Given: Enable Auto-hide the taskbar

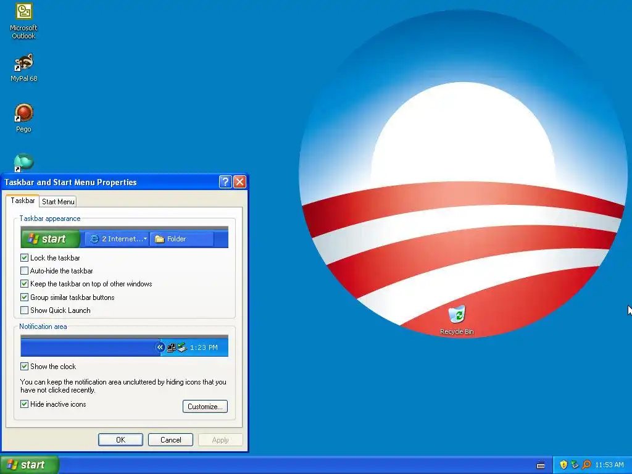Looking at the screenshot, I should tap(24, 270).
